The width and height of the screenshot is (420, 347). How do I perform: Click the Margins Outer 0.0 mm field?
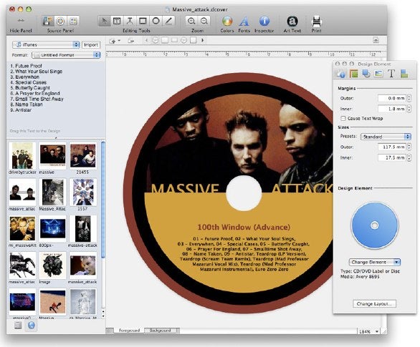(392, 99)
